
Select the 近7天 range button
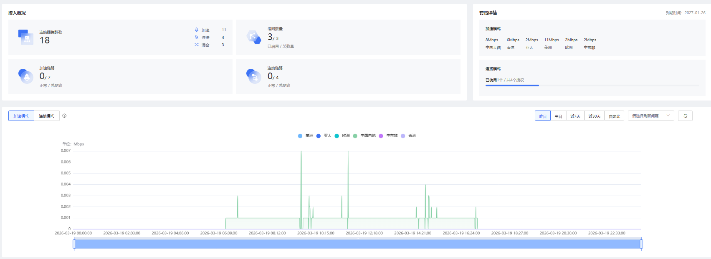575,116
